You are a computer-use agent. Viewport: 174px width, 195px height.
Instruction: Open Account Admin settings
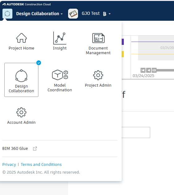21,116
